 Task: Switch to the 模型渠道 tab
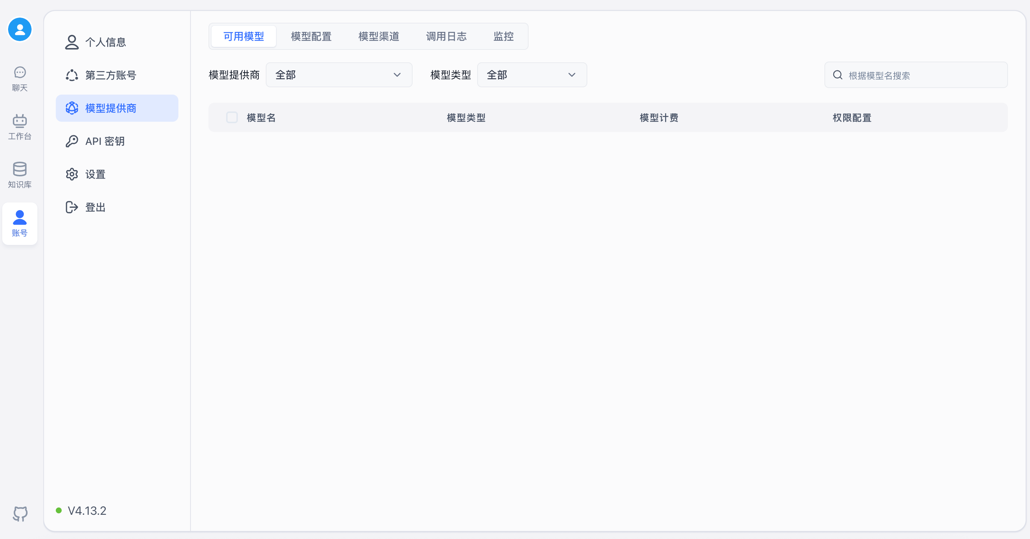(379, 36)
